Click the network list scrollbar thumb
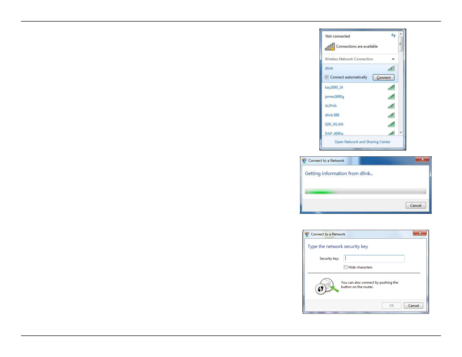The image size is (462, 357). pyautogui.click(x=401, y=44)
